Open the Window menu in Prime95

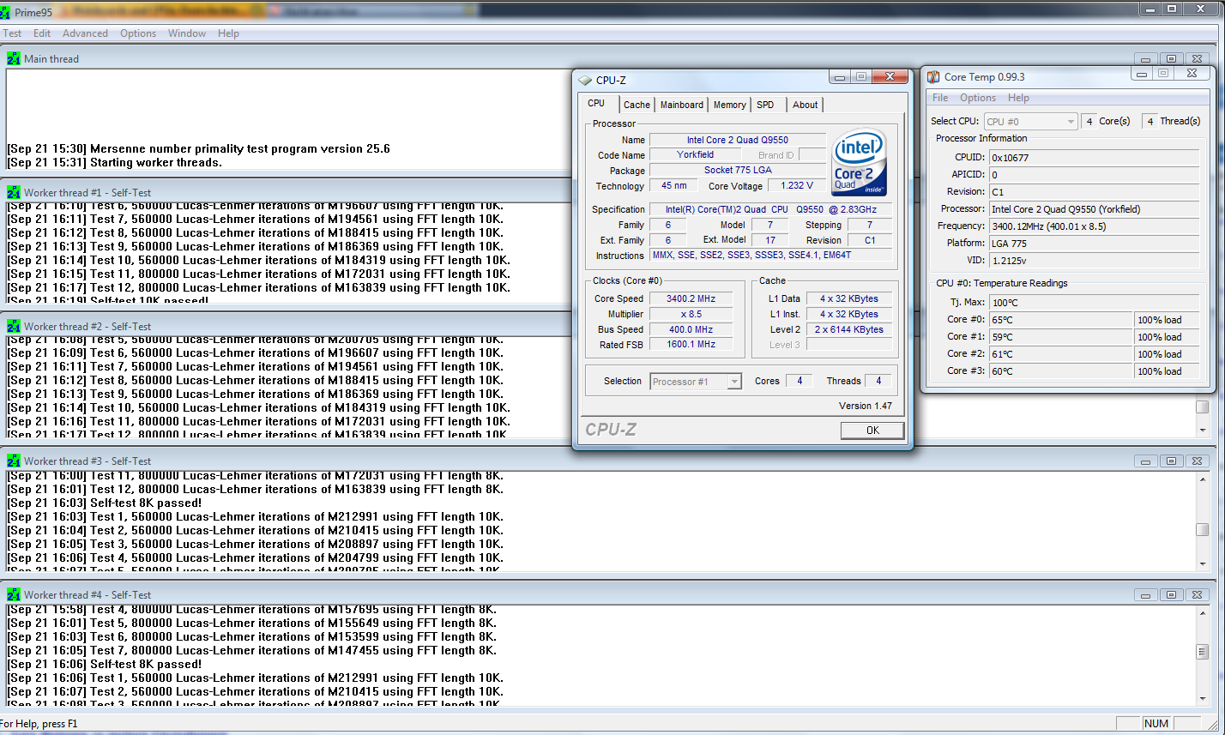pyautogui.click(x=187, y=33)
